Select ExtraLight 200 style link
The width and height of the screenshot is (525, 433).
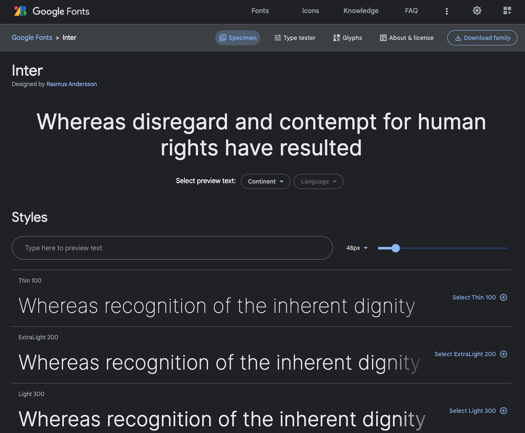pos(465,354)
